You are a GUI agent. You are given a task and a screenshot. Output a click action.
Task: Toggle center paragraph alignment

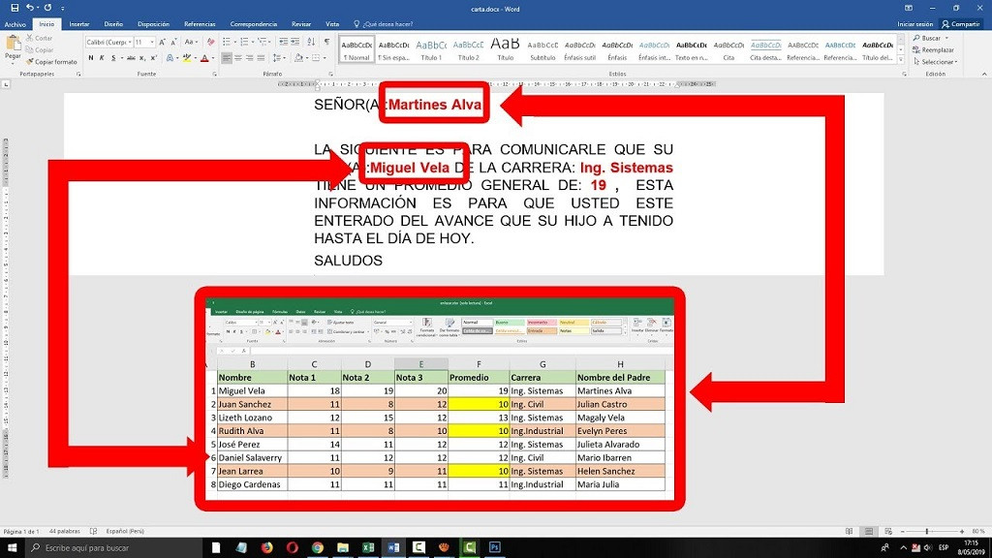point(238,58)
